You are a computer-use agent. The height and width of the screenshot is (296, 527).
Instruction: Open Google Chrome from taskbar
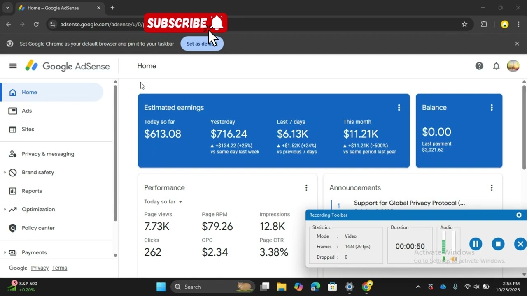point(366,287)
